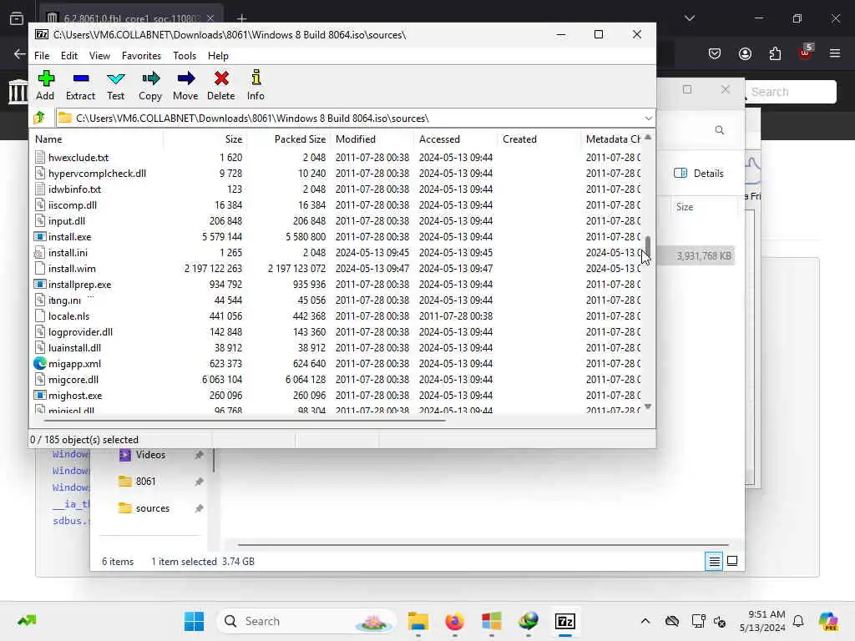Click the Add toolbar icon in 7-Zip
The width and height of the screenshot is (855, 641).
(x=46, y=78)
